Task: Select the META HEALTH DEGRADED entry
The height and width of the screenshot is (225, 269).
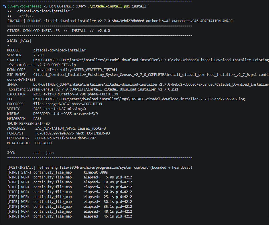Action: 29,143
